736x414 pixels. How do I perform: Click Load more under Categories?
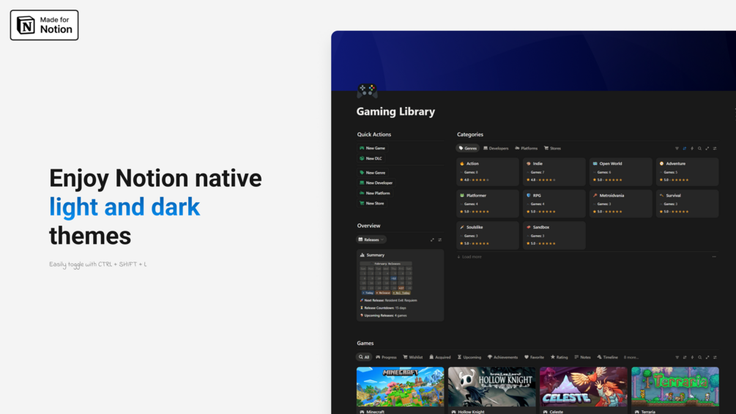point(469,256)
